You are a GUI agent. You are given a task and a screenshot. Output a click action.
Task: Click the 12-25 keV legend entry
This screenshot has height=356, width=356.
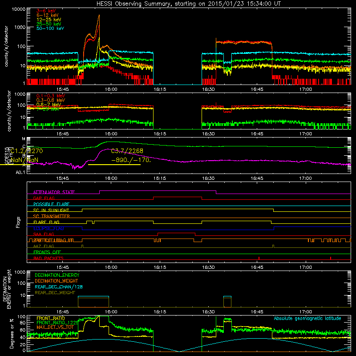[x=49, y=20]
